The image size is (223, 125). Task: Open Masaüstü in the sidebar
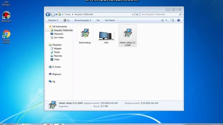tap(59, 34)
